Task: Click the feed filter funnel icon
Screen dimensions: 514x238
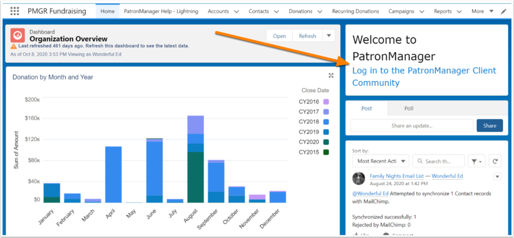Action: point(476,161)
